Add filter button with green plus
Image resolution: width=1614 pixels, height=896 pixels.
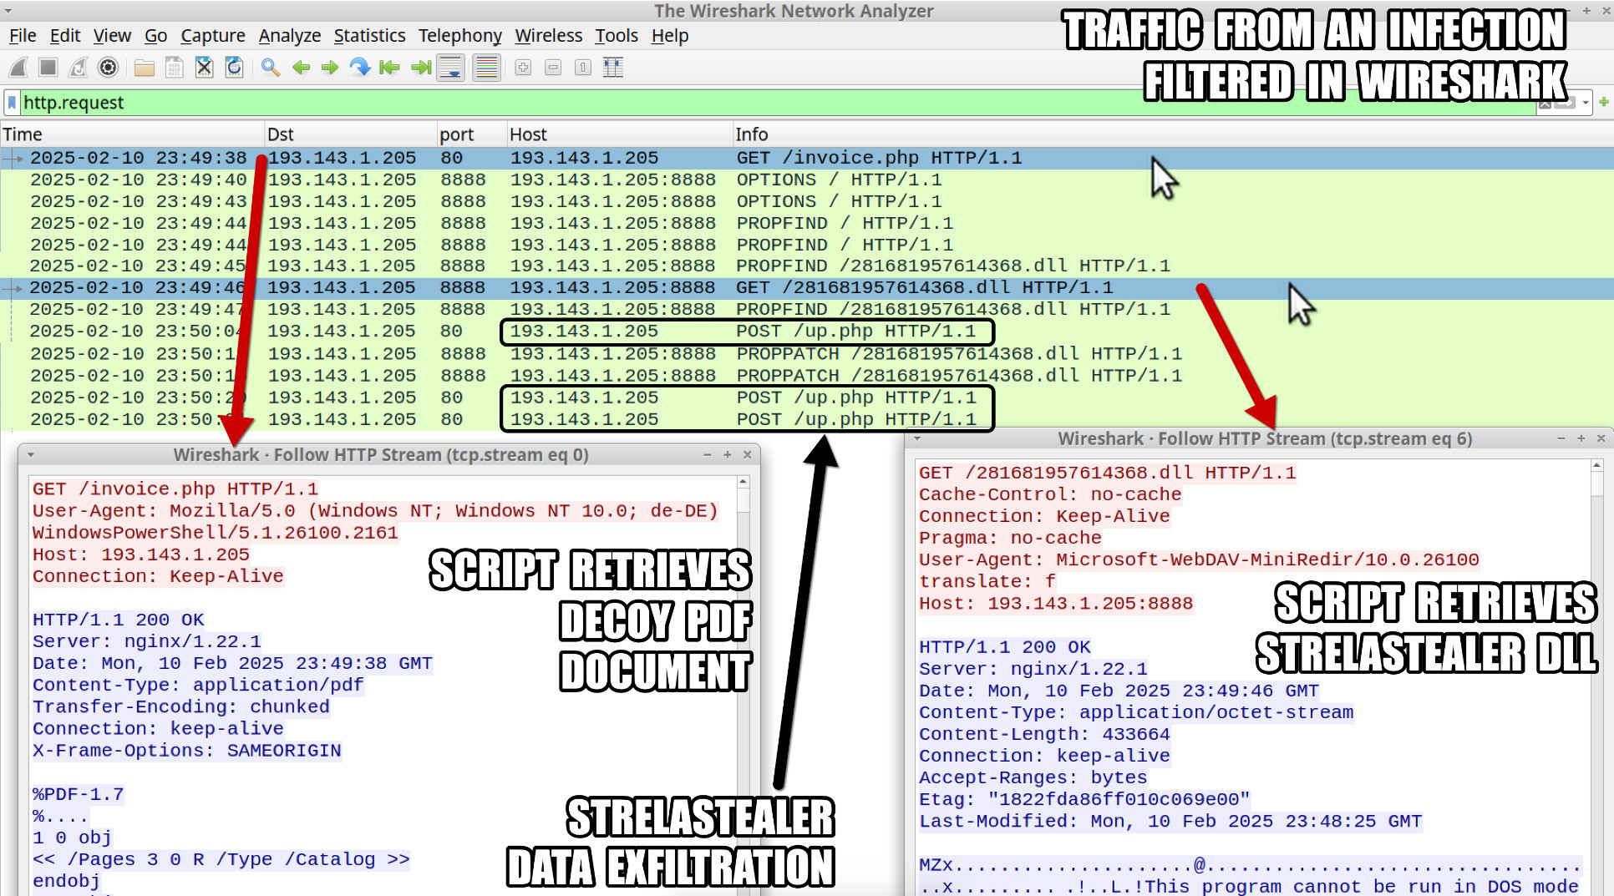coord(1603,102)
